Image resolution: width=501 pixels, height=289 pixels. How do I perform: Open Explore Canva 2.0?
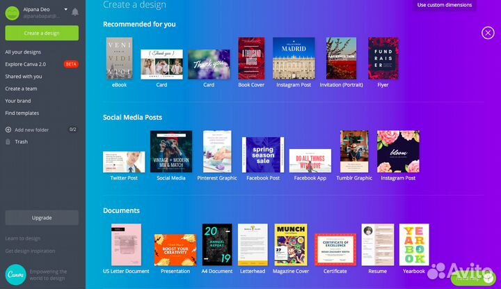26,64
